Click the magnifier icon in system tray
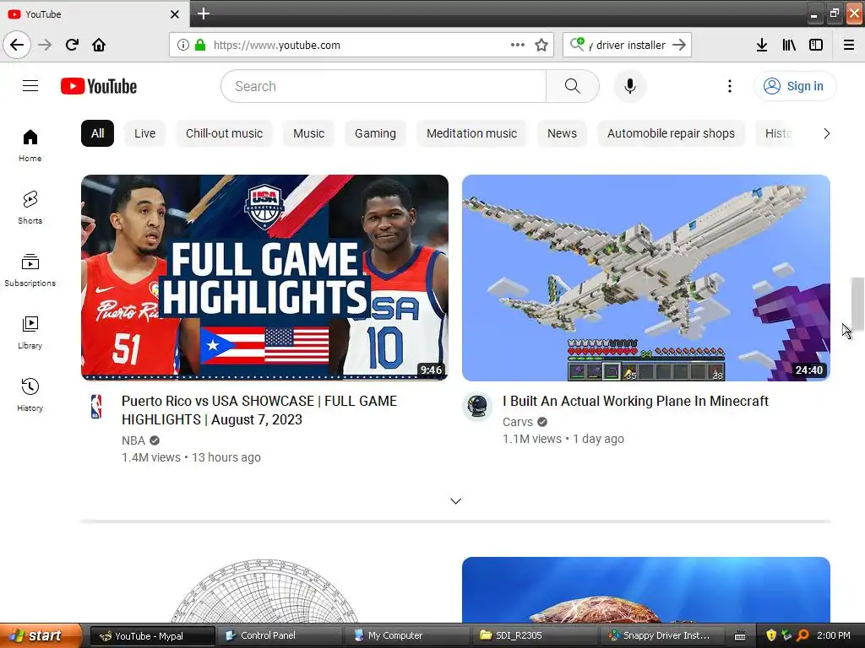865x648 pixels. click(802, 635)
